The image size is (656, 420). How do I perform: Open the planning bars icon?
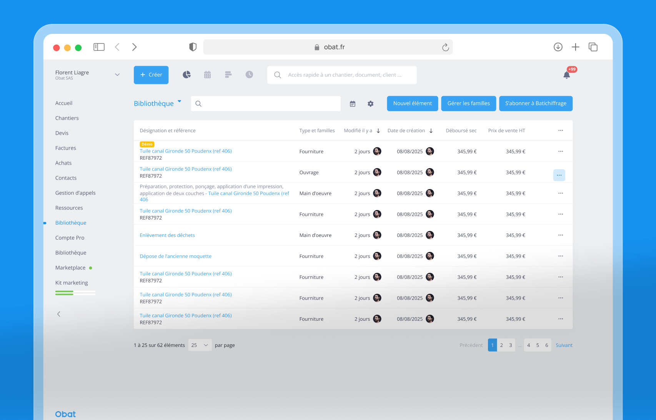[228, 75]
